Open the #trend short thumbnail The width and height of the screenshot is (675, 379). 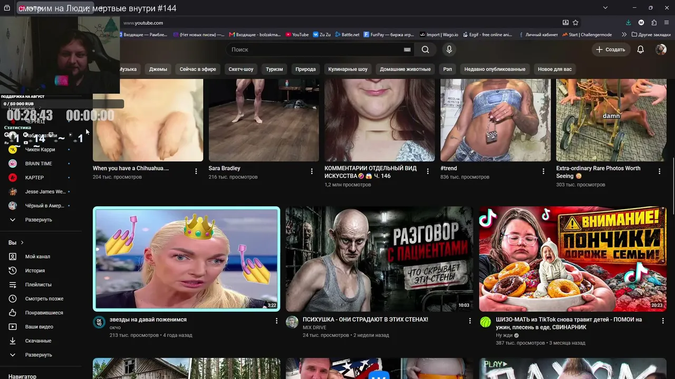coord(495,120)
